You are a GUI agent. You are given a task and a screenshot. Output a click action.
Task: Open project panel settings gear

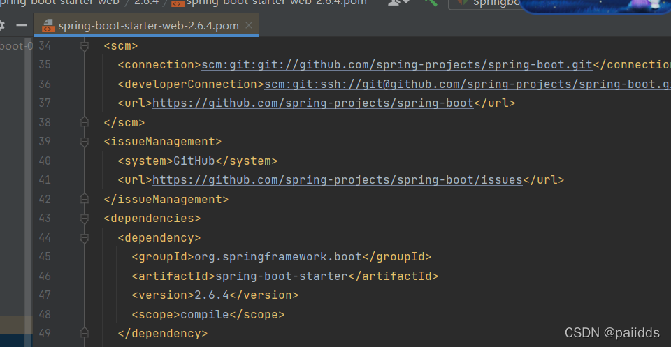(1, 25)
